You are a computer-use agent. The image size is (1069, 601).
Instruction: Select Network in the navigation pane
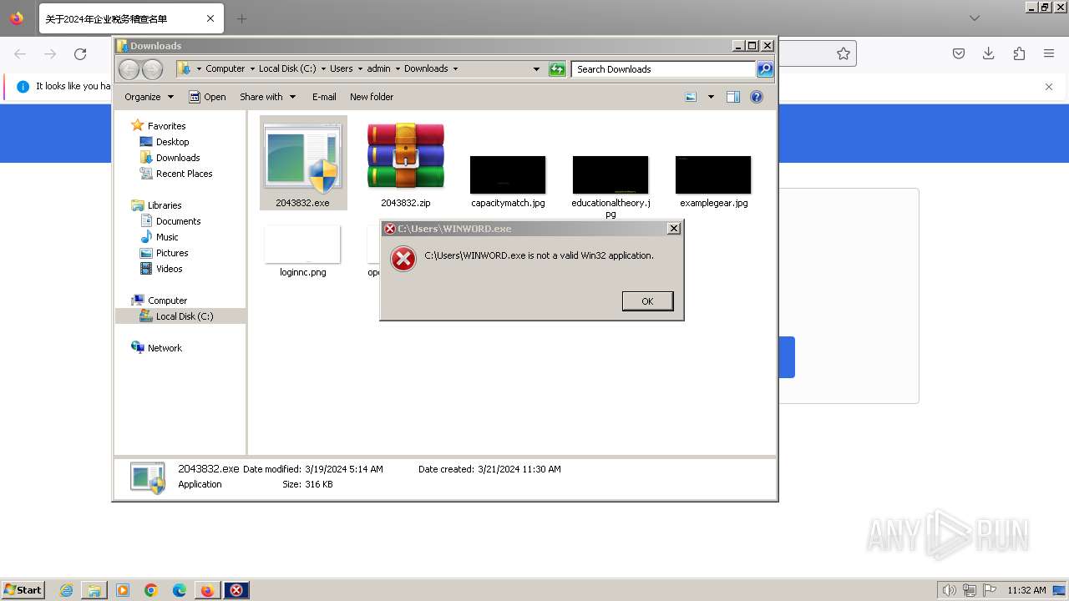point(165,348)
